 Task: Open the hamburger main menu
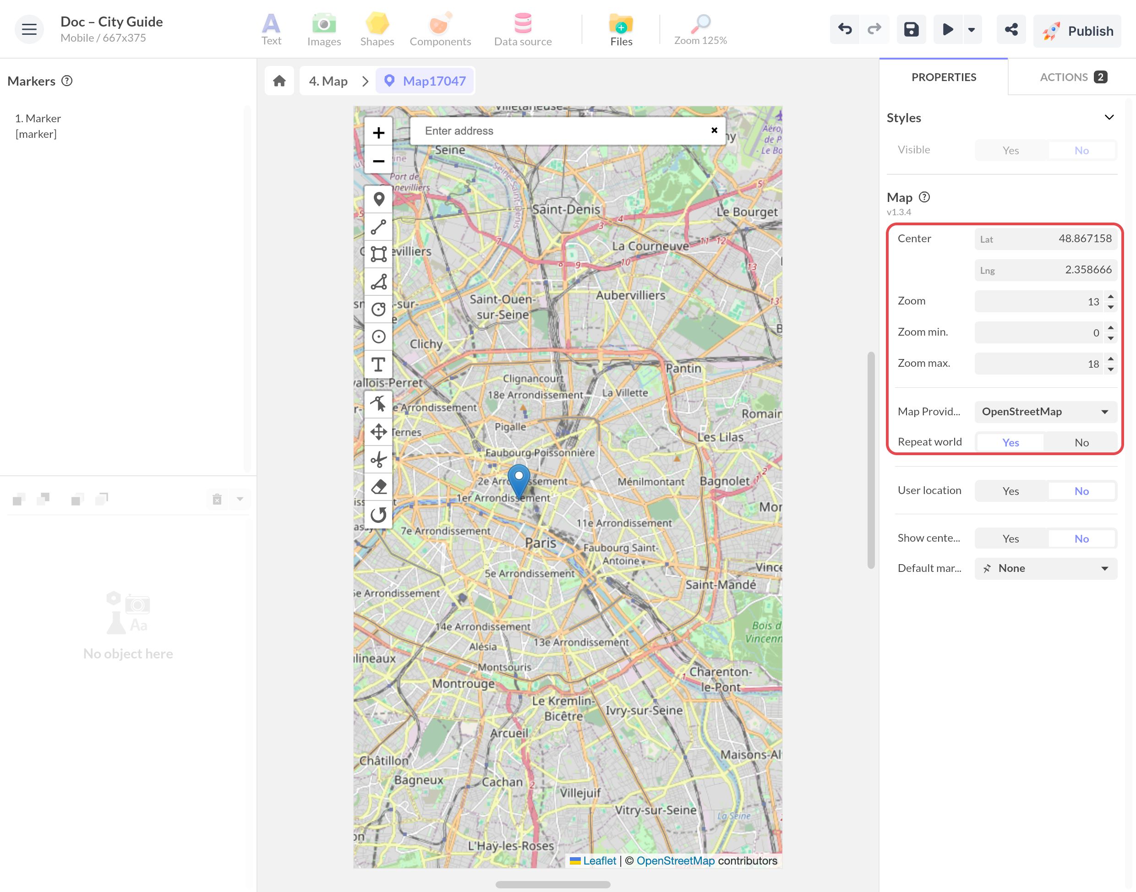point(29,29)
